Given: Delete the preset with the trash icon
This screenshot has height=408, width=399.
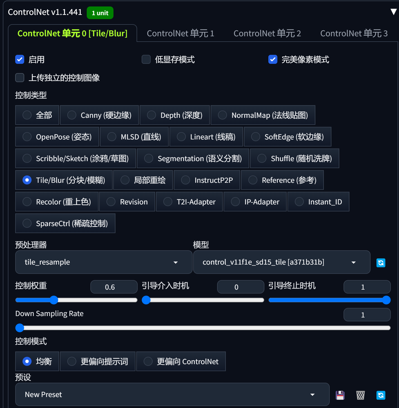Looking at the screenshot, I should coord(360,395).
